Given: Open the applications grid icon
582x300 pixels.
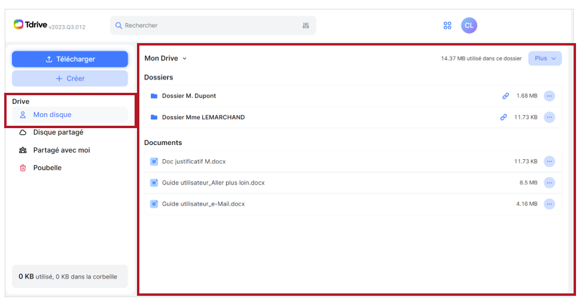Looking at the screenshot, I should [x=447, y=25].
